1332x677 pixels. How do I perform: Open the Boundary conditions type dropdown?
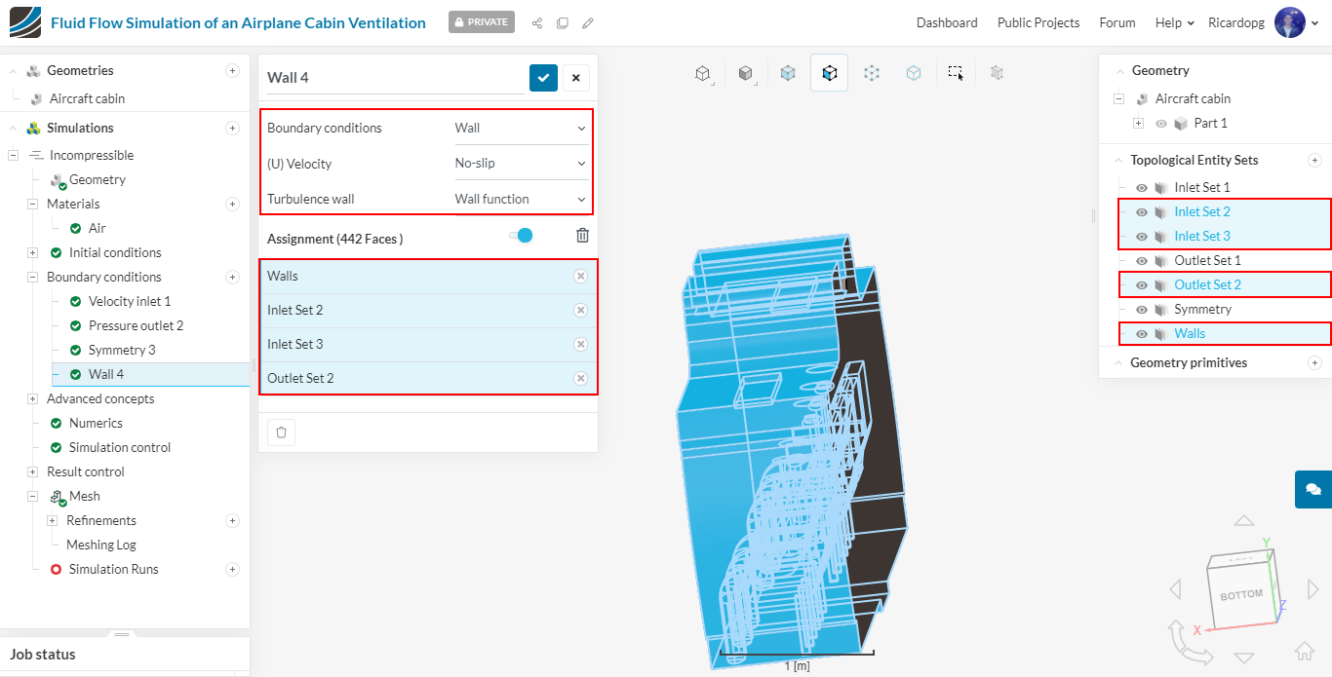(x=521, y=128)
